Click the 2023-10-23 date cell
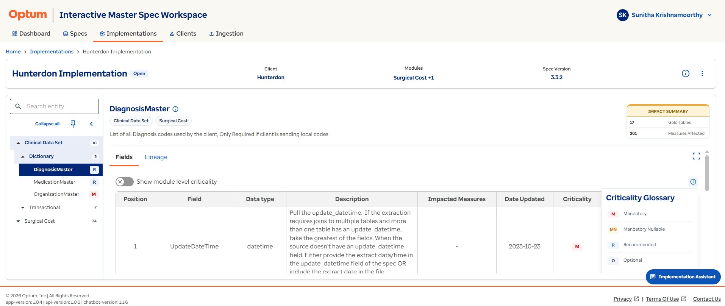Viewport: 725px width, 306px height. pos(525,247)
